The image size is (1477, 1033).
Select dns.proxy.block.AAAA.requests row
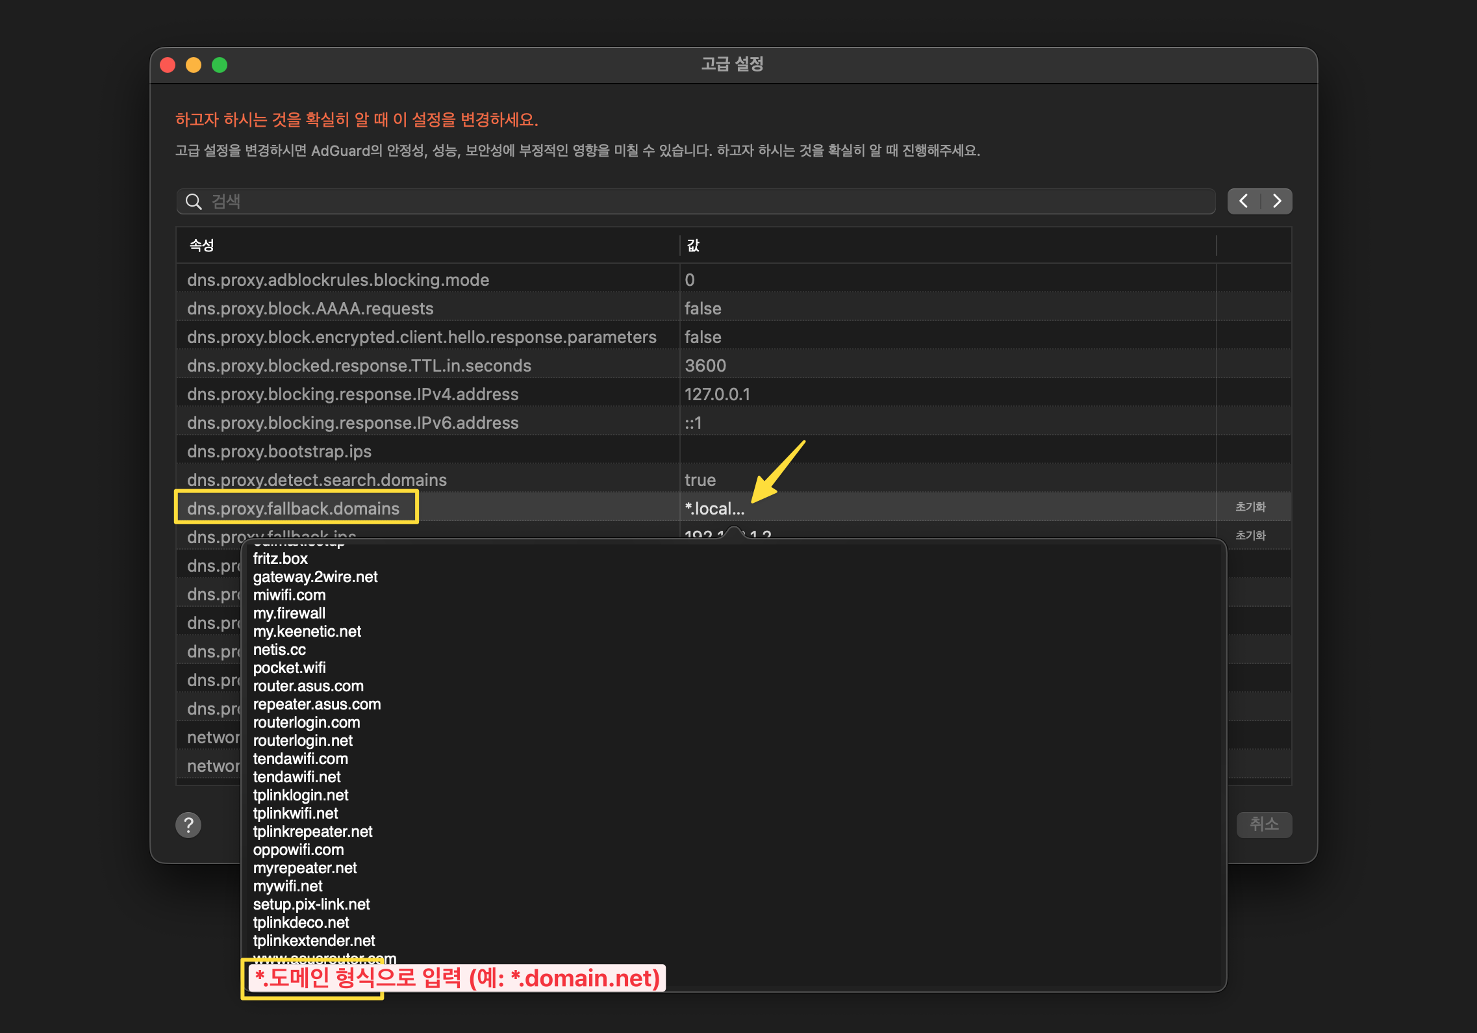tap(733, 308)
